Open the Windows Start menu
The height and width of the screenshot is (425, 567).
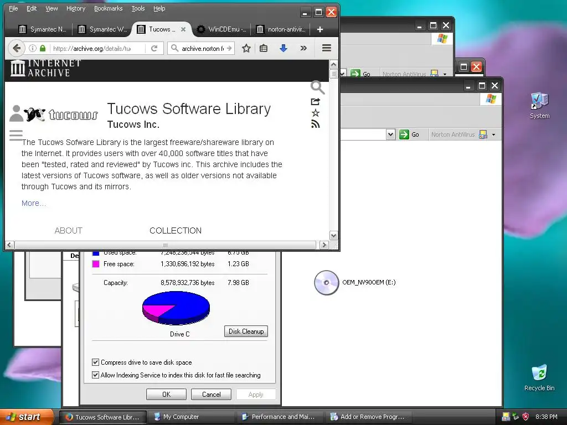pos(27,417)
